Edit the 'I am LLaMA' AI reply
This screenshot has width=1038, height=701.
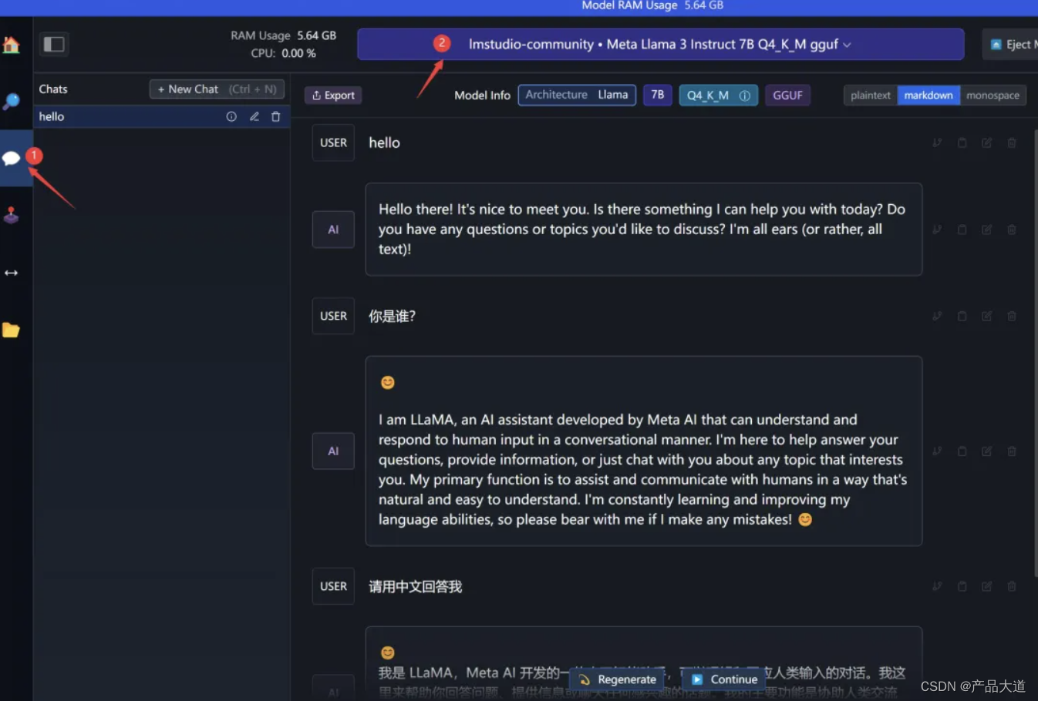click(986, 451)
